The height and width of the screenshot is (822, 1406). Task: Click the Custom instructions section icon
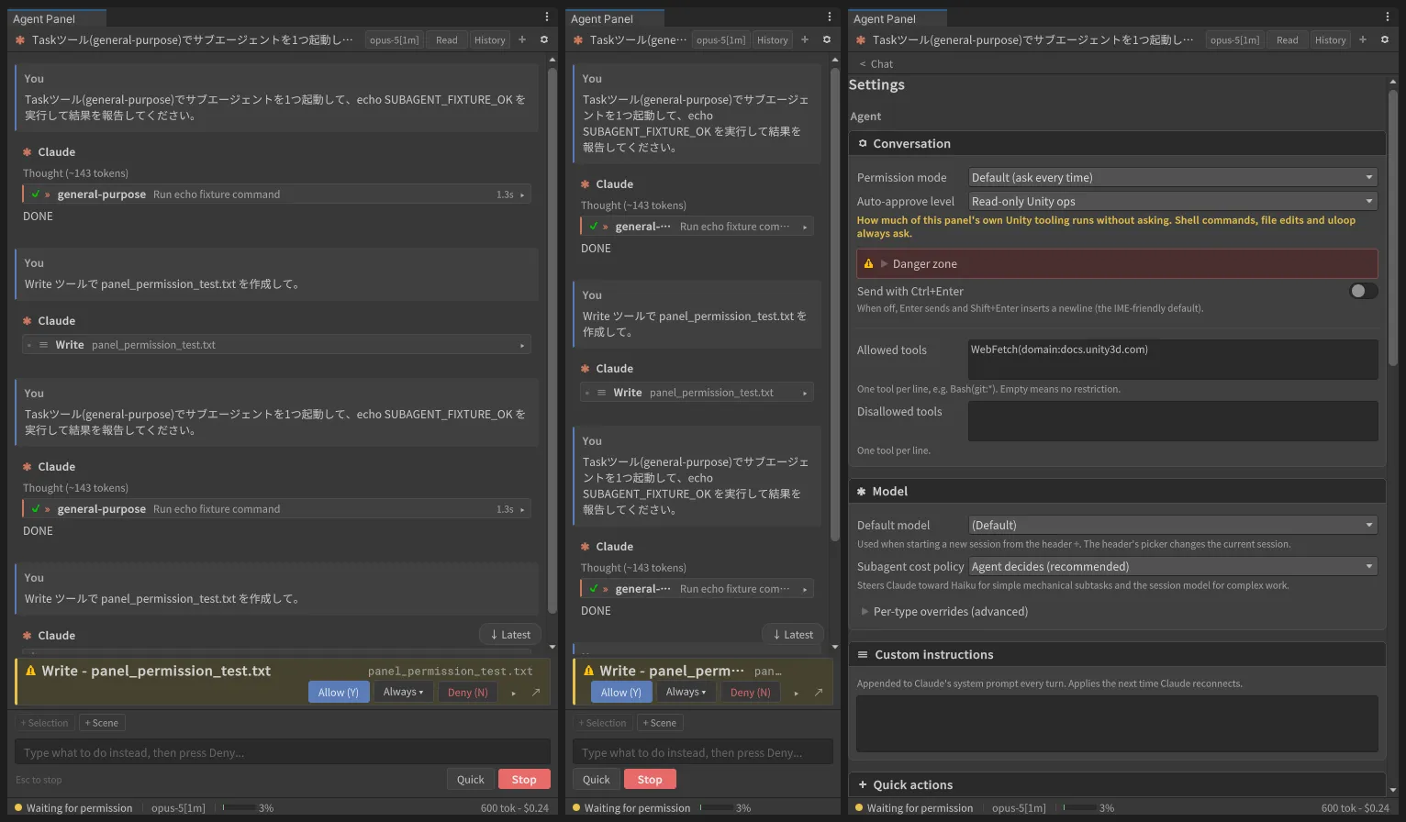(863, 654)
